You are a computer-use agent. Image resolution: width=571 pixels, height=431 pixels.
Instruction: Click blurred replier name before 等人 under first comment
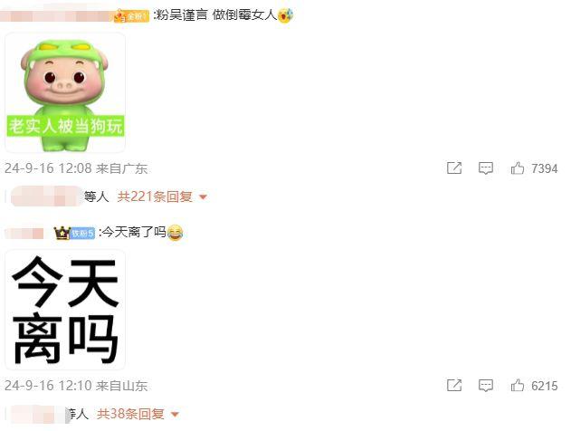point(47,196)
